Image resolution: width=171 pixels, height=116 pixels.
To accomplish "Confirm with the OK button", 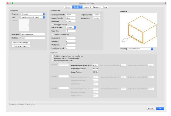I will [160, 108].
